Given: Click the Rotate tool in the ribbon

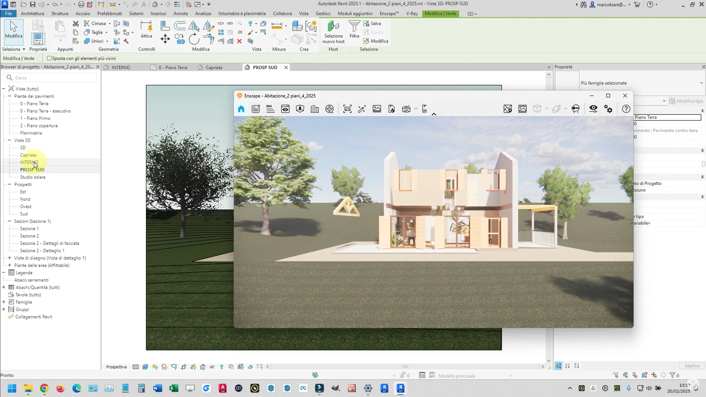Looking at the screenshot, I should pos(194,39).
